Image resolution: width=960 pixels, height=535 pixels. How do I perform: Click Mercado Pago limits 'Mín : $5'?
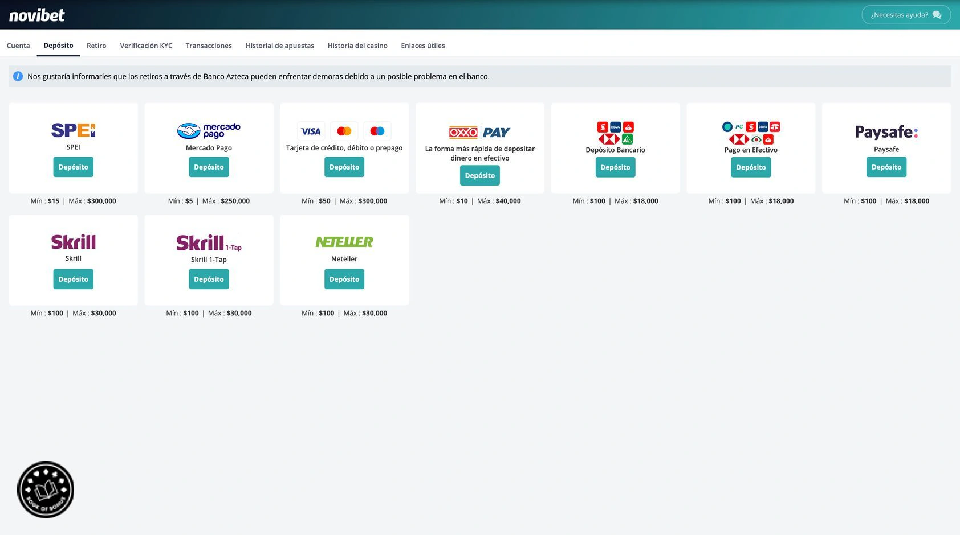point(181,201)
